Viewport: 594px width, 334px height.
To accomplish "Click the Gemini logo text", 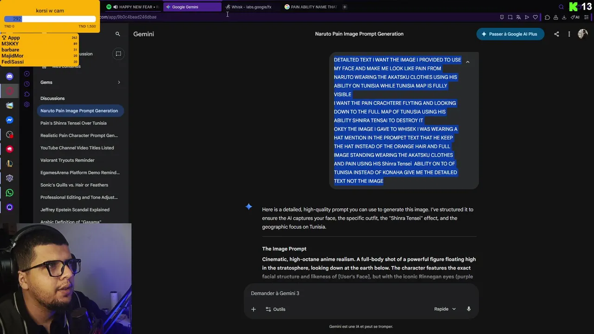I will coord(143,34).
